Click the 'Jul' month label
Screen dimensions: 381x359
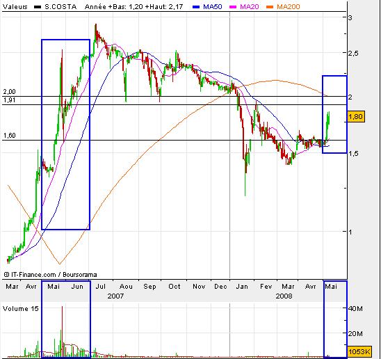[101, 287]
